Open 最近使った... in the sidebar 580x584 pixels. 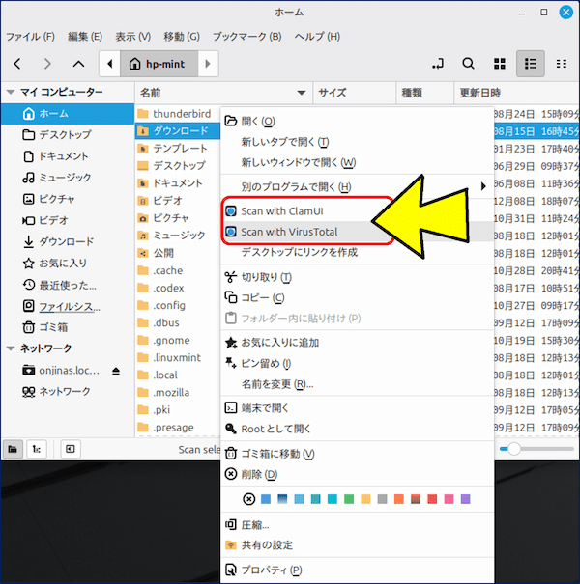tap(67, 285)
